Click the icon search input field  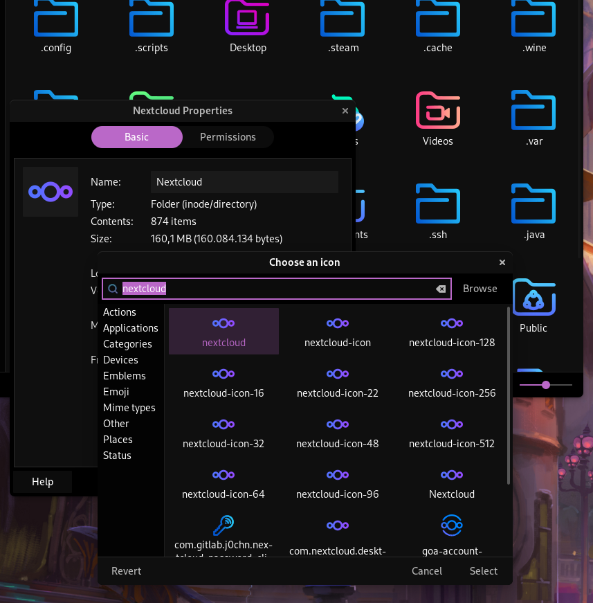tap(277, 289)
